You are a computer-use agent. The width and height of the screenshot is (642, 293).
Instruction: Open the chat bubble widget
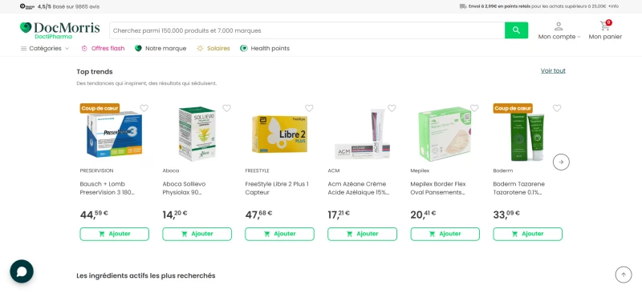(22, 271)
